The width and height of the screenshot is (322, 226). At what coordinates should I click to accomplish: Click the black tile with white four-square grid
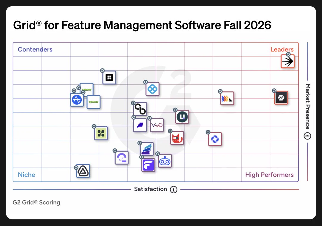(x=109, y=77)
